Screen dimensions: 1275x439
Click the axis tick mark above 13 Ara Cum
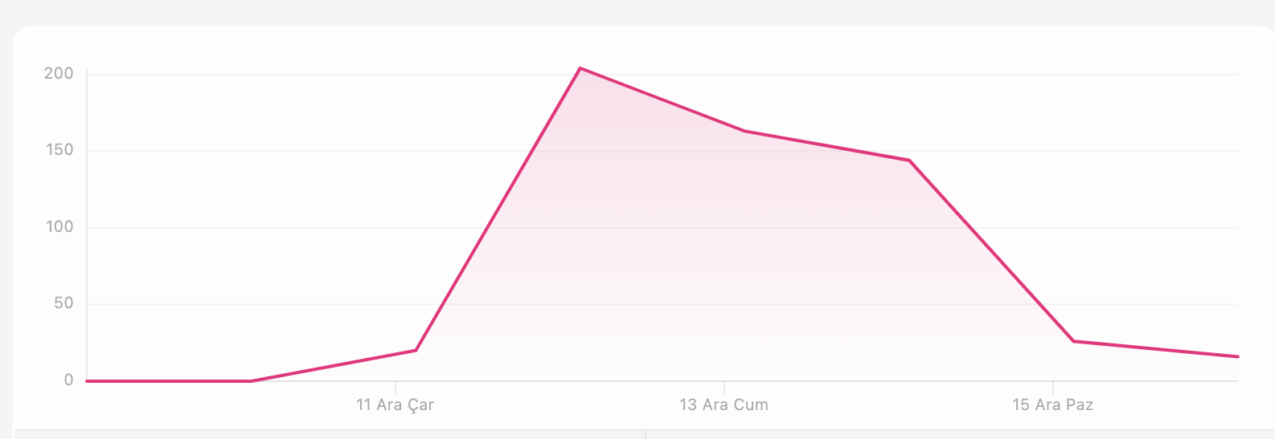click(724, 386)
